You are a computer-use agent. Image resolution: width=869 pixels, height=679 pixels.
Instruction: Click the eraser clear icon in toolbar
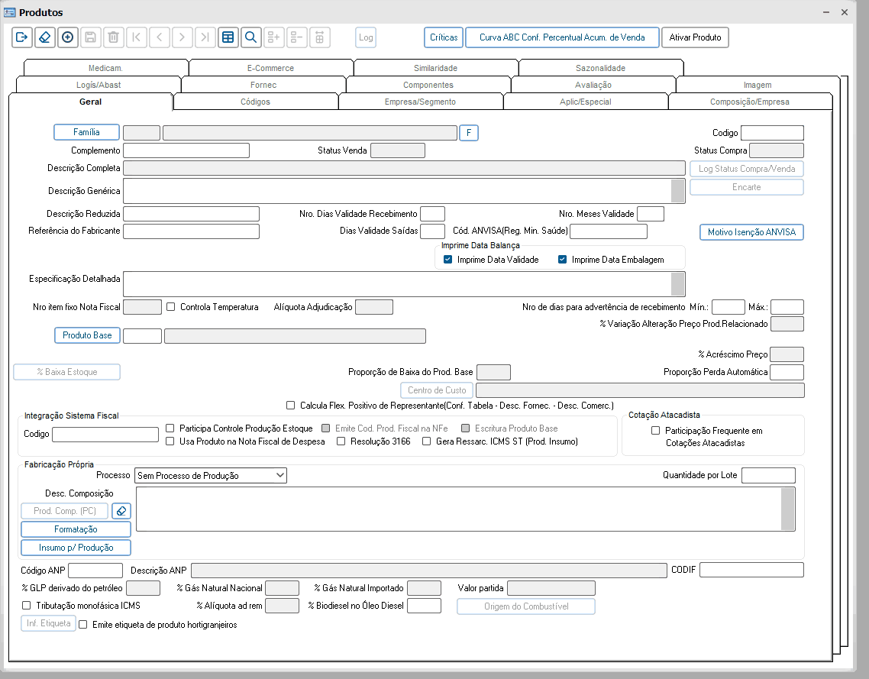coord(45,37)
